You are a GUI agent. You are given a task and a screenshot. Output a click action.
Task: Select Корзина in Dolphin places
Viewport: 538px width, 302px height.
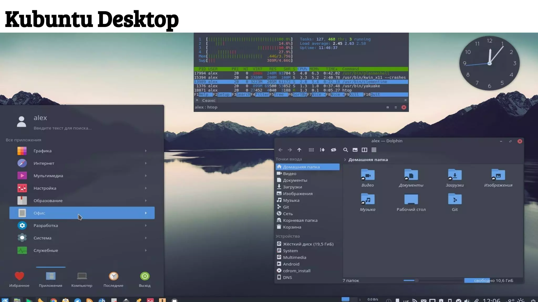tap(292, 227)
